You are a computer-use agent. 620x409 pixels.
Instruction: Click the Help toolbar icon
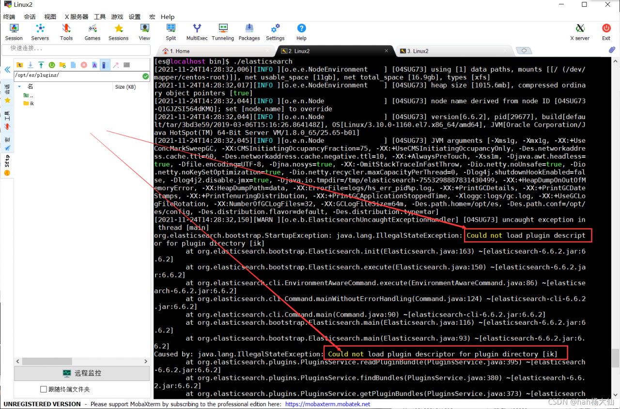[x=301, y=32]
